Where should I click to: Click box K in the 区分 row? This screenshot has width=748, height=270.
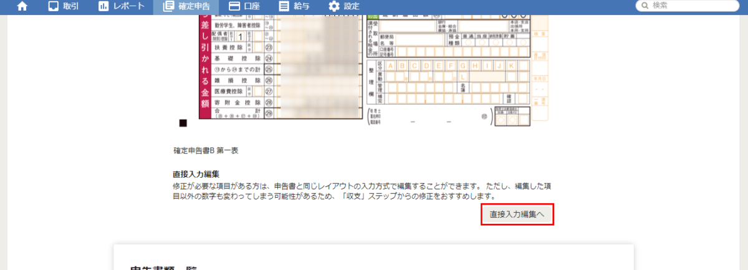[511, 65]
